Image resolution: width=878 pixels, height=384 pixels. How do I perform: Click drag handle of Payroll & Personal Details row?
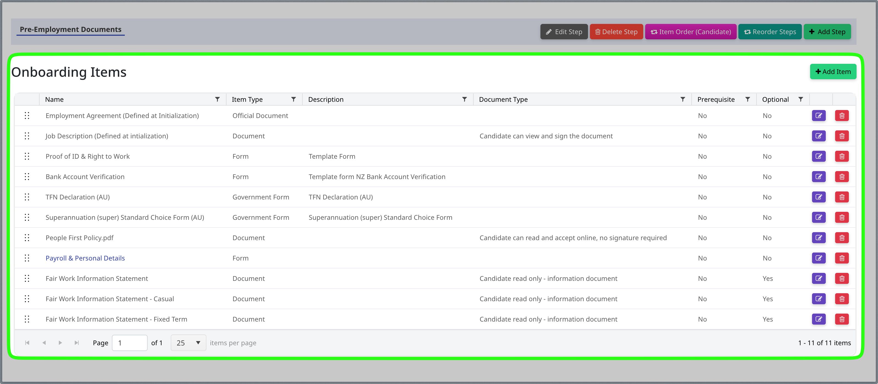pos(27,258)
